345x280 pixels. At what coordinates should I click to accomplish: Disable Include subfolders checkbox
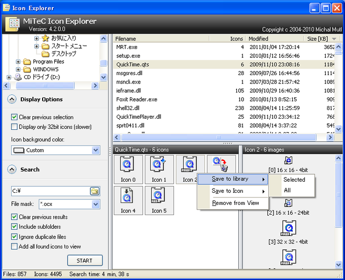14,227
